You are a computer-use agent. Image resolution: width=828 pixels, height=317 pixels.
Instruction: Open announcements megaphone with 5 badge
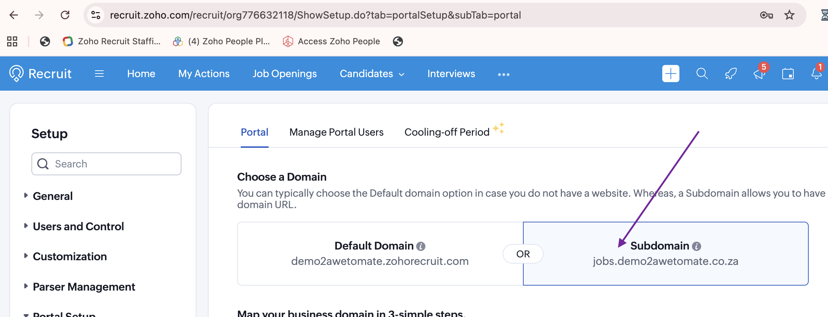(x=759, y=74)
